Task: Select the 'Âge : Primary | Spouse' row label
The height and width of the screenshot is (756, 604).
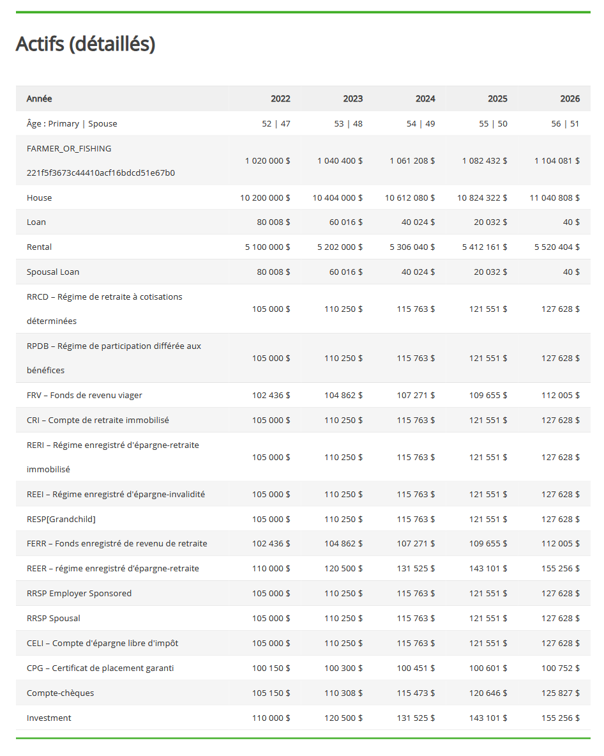Action: pos(72,123)
